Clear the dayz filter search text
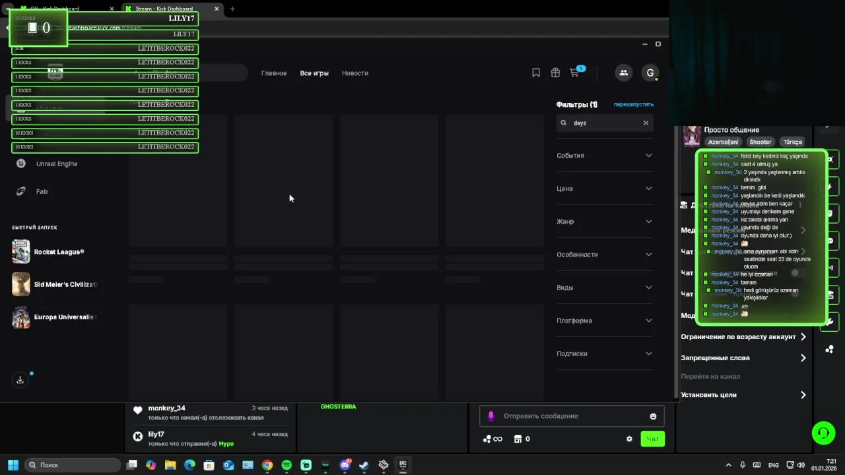This screenshot has height=475, width=845. click(646, 123)
